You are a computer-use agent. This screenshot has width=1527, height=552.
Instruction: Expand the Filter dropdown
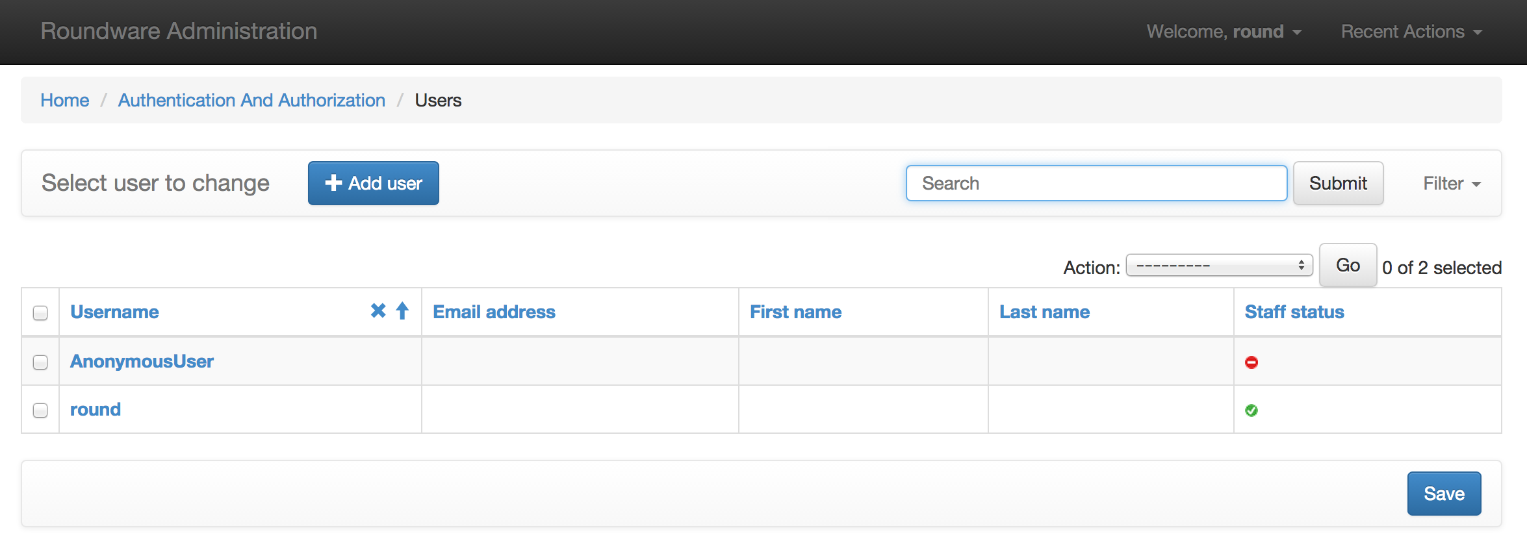pyautogui.click(x=1452, y=184)
